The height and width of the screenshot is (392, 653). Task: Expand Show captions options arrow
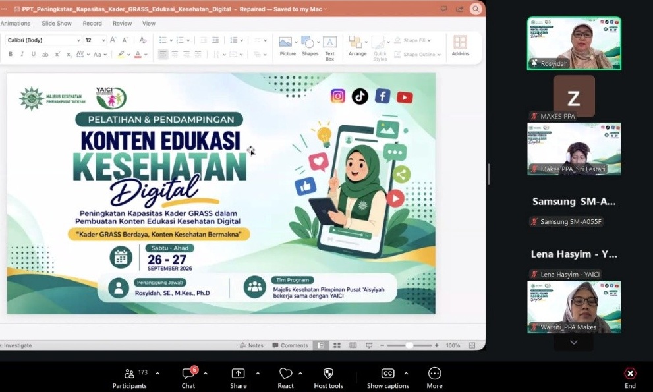tap(406, 374)
